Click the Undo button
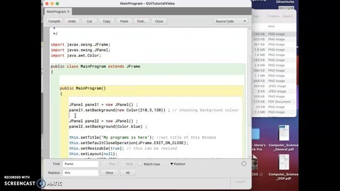This screenshot has height=191, width=340. (x=72, y=21)
